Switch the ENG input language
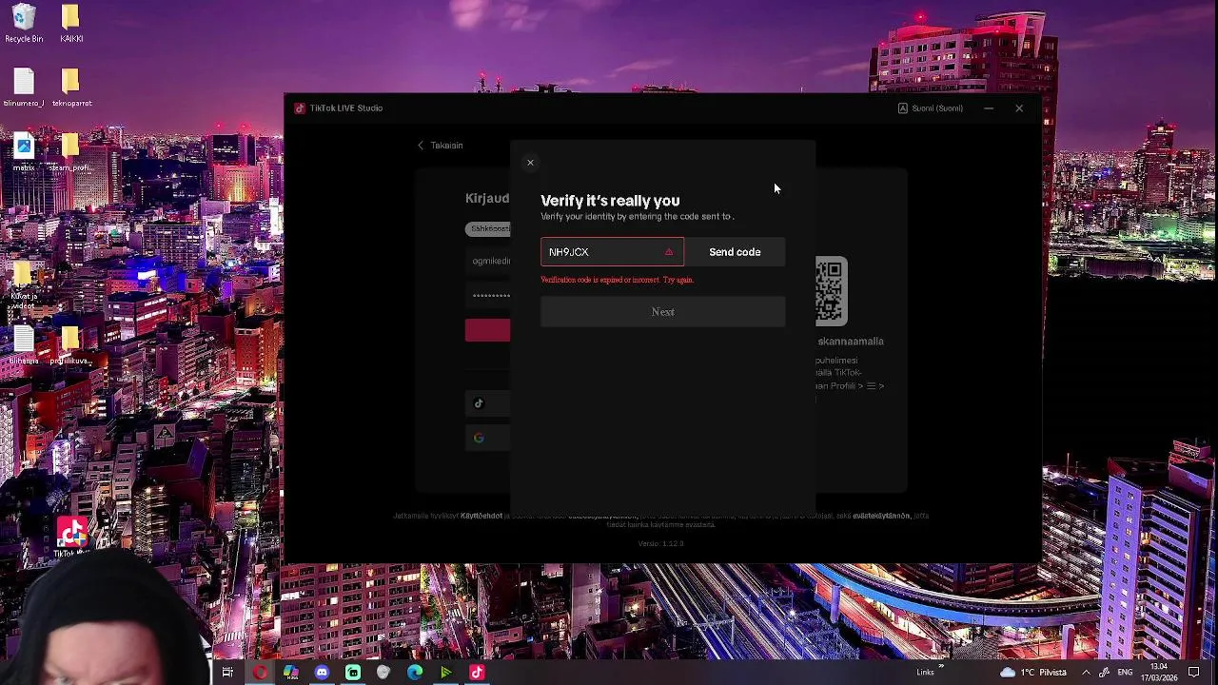The image size is (1218, 685). pos(1125,673)
